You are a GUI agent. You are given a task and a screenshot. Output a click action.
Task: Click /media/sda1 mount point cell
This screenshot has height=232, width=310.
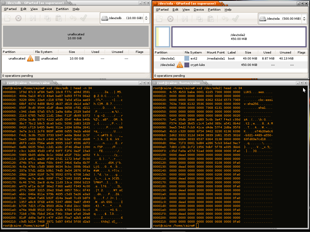click(x=216, y=58)
